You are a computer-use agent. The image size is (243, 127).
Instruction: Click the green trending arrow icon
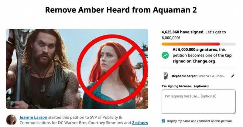(165, 55)
